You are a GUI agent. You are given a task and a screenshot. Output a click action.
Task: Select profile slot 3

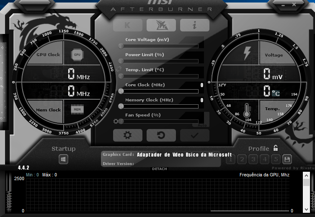(x=253, y=160)
